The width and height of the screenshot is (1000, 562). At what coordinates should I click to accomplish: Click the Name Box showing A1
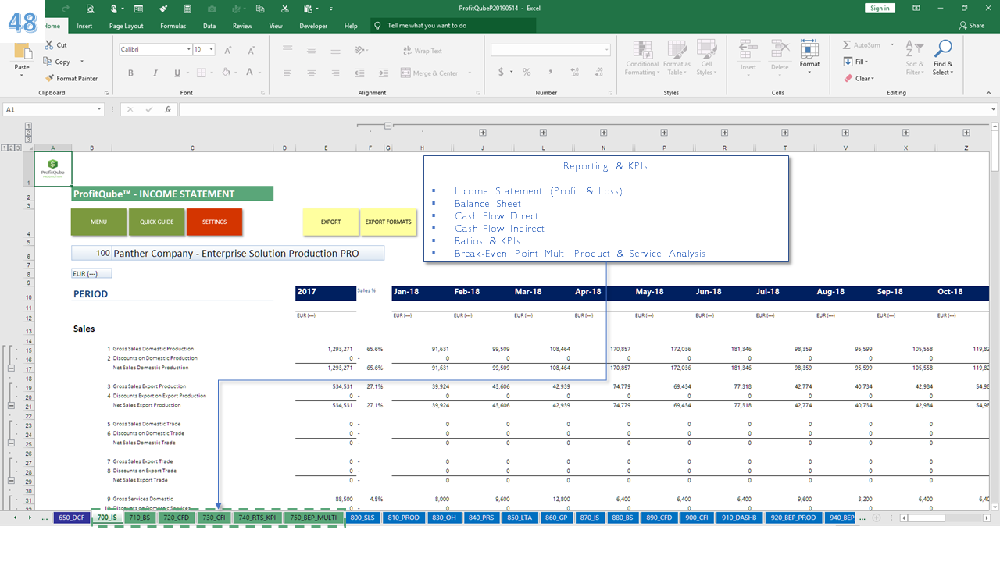point(53,110)
